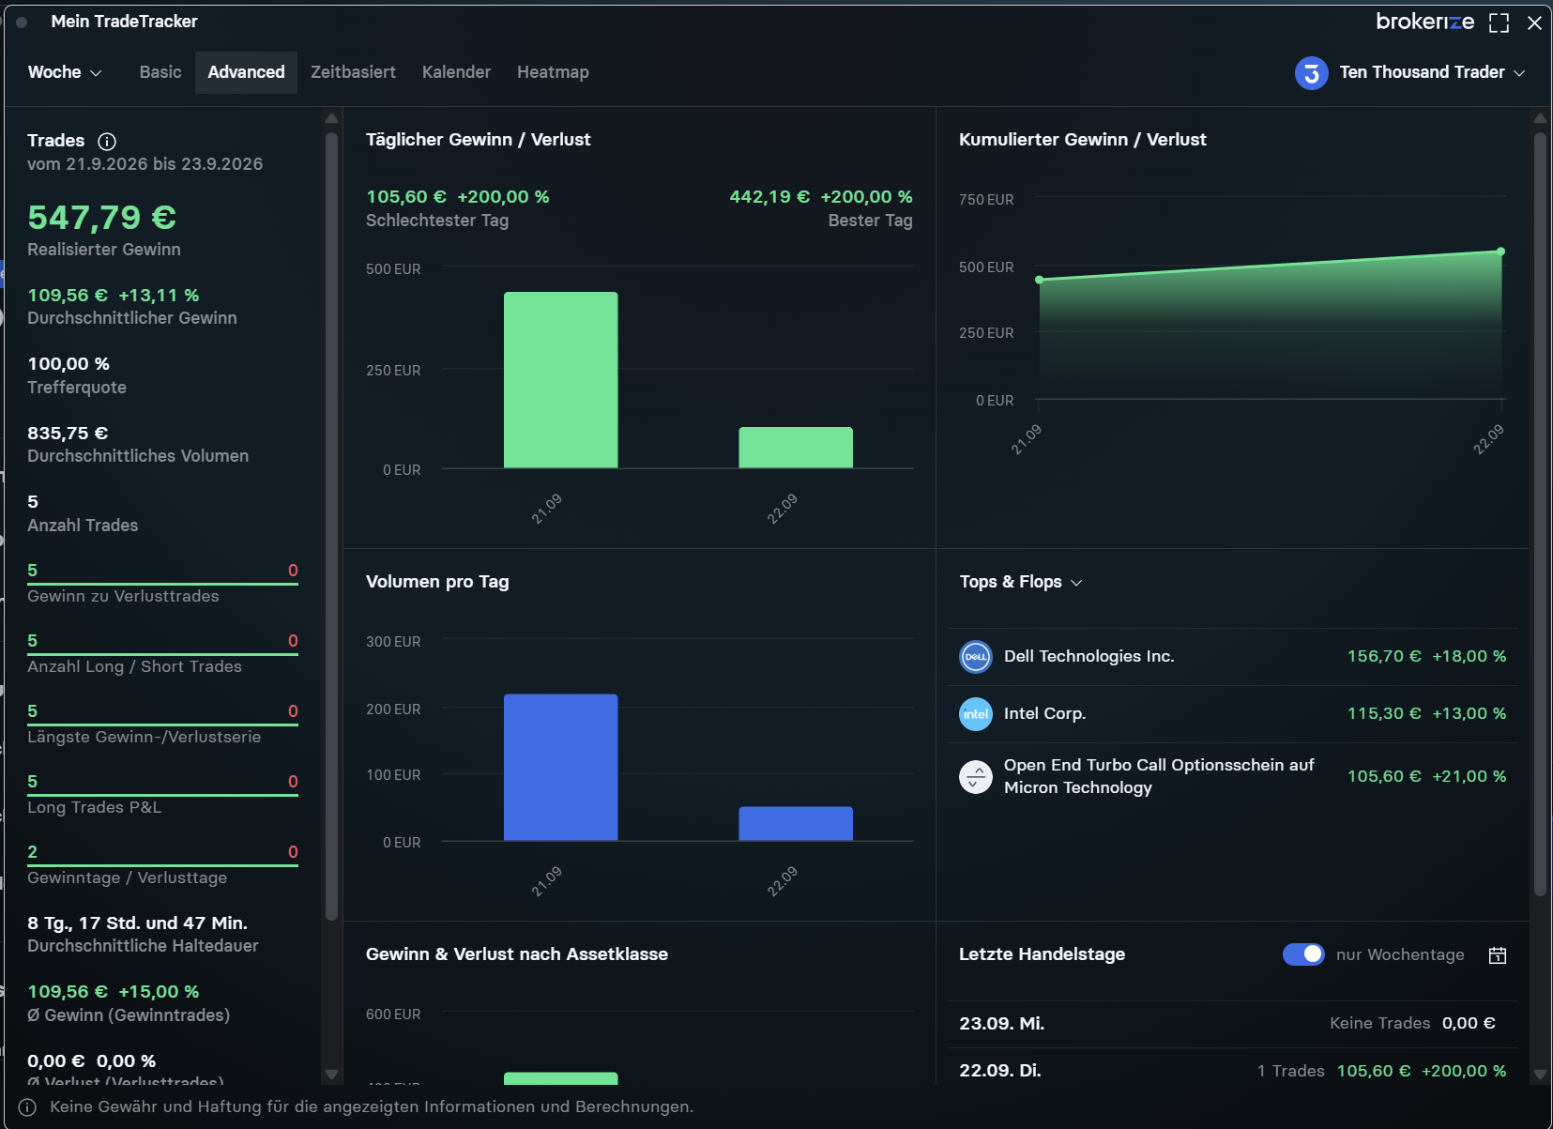
Task: Click the green 22.09 bar in Täglicher Gewinn chart
Action: click(796, 448)
